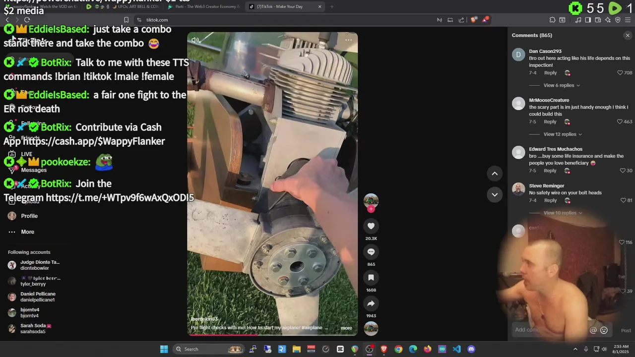
Task: Open Firefox from the taskbar
Action: click(428, 349)
